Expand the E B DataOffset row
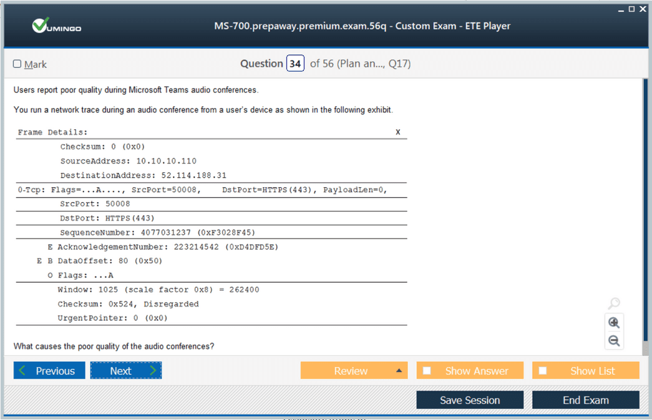The height and width of the screenshot is (420, 652). pos(39,261)
